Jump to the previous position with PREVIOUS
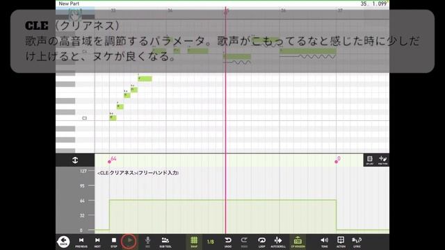445x250 pixels. click(x=81, y=242)
